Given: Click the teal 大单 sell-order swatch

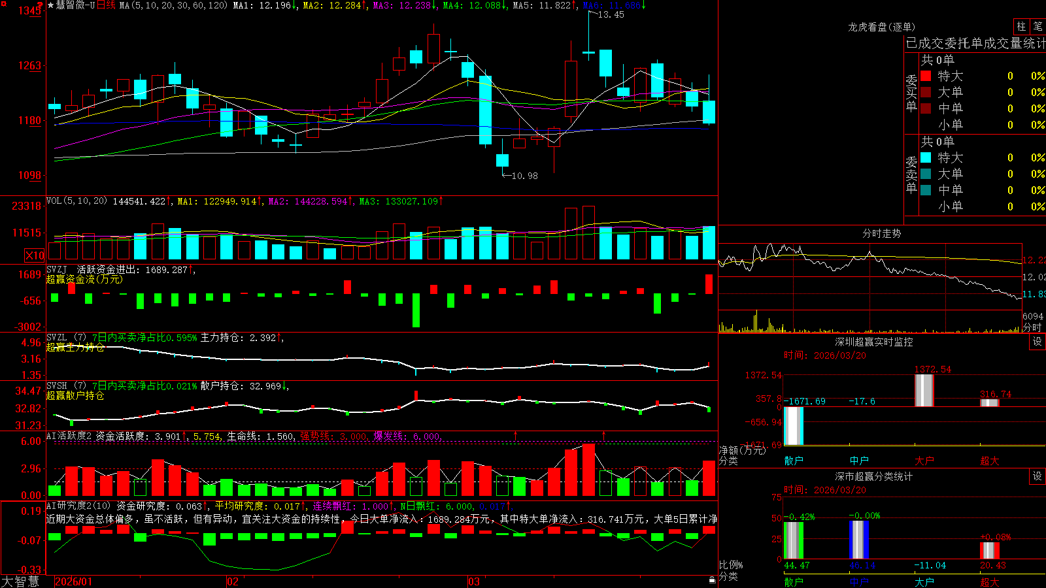Looking at the screenshot, I should coord(926,174).
